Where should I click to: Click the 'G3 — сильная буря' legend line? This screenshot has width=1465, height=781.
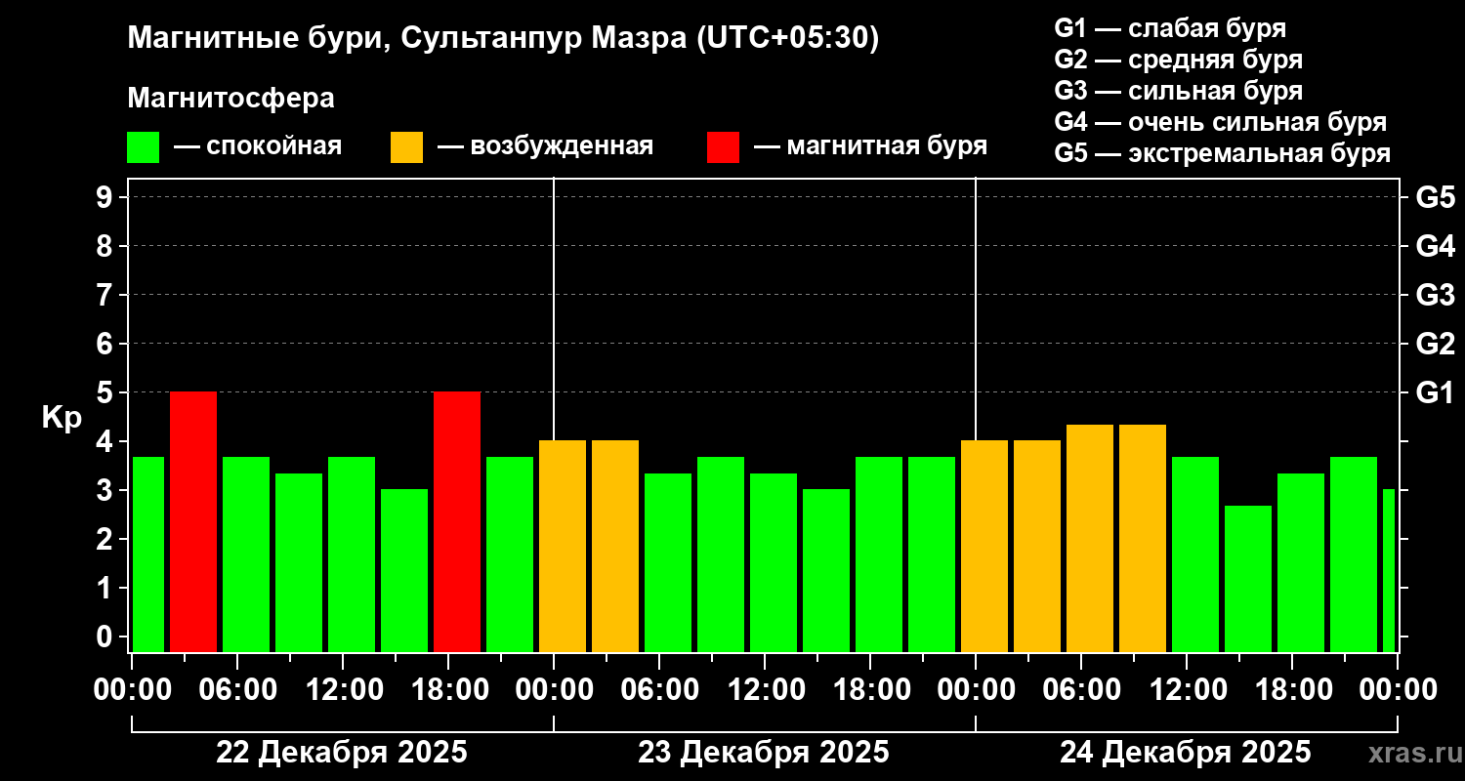1179,91
